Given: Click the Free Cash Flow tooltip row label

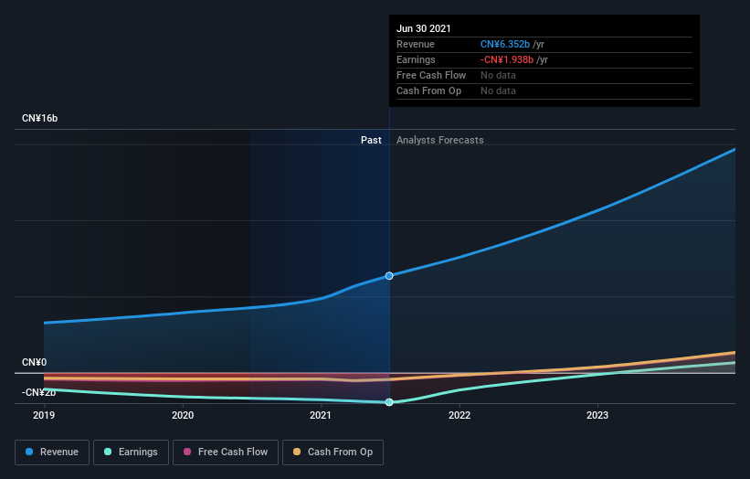Looking at the screenshot, I should [431, 75].
